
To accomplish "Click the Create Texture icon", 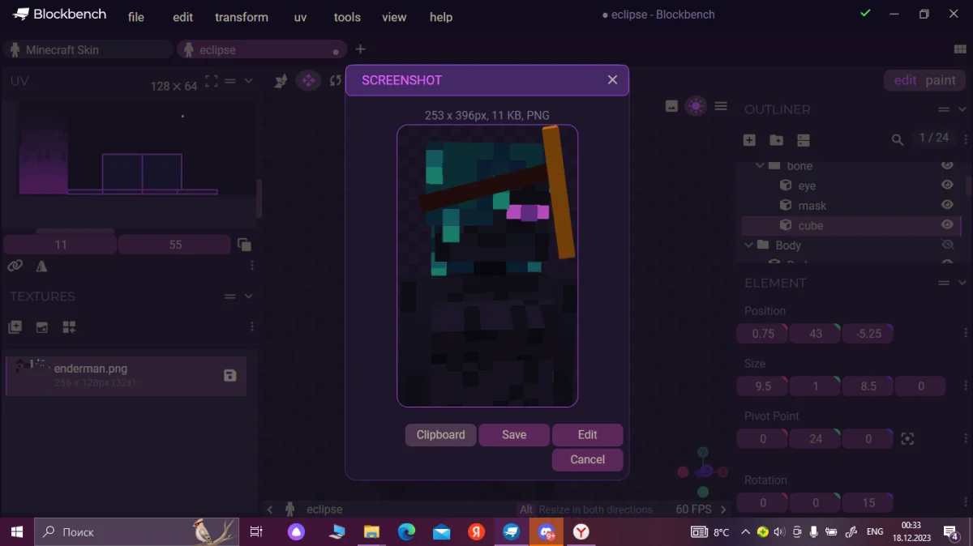I will tap(41, 327).
